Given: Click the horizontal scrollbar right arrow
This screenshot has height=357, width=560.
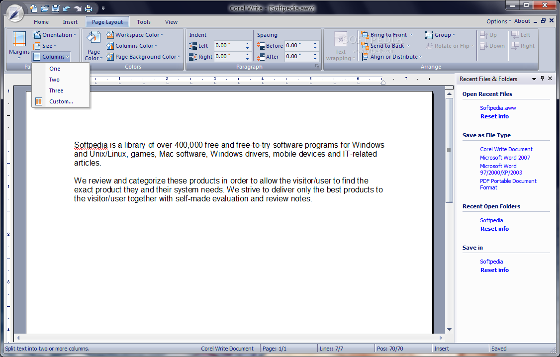Looking at the screenshot, I should pos(441,338).
